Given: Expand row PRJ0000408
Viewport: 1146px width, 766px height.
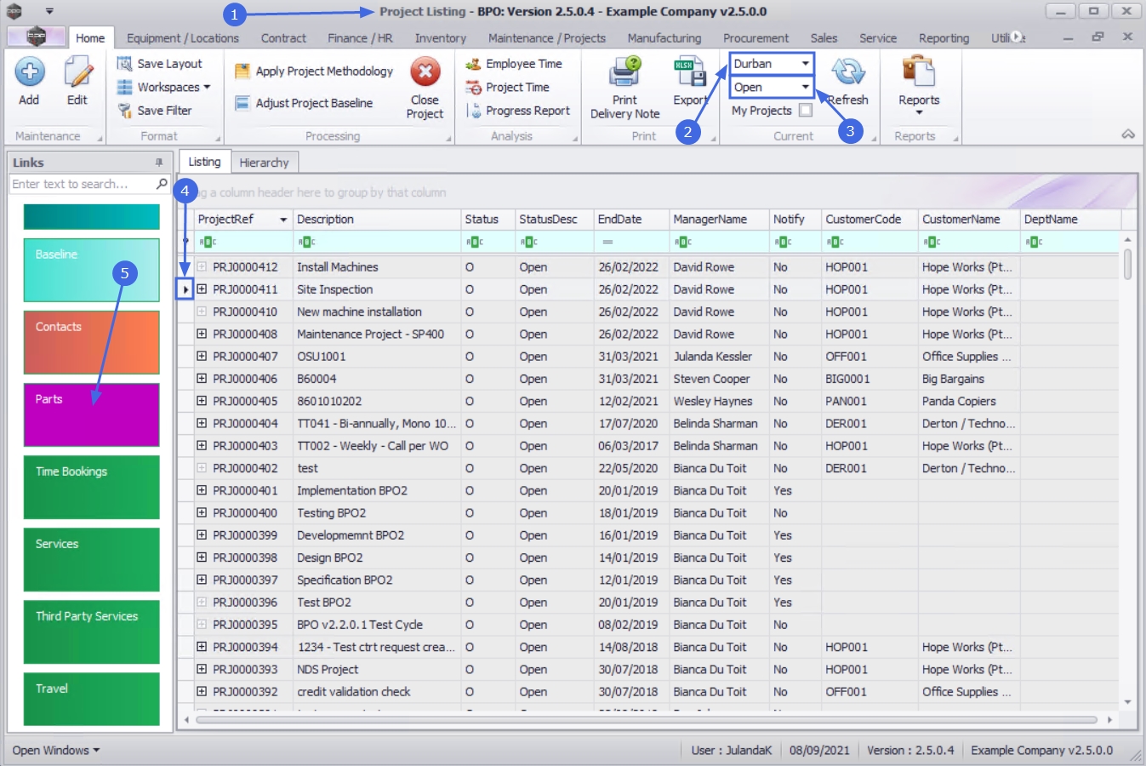Looking at the screenshot, I should 202,334.
